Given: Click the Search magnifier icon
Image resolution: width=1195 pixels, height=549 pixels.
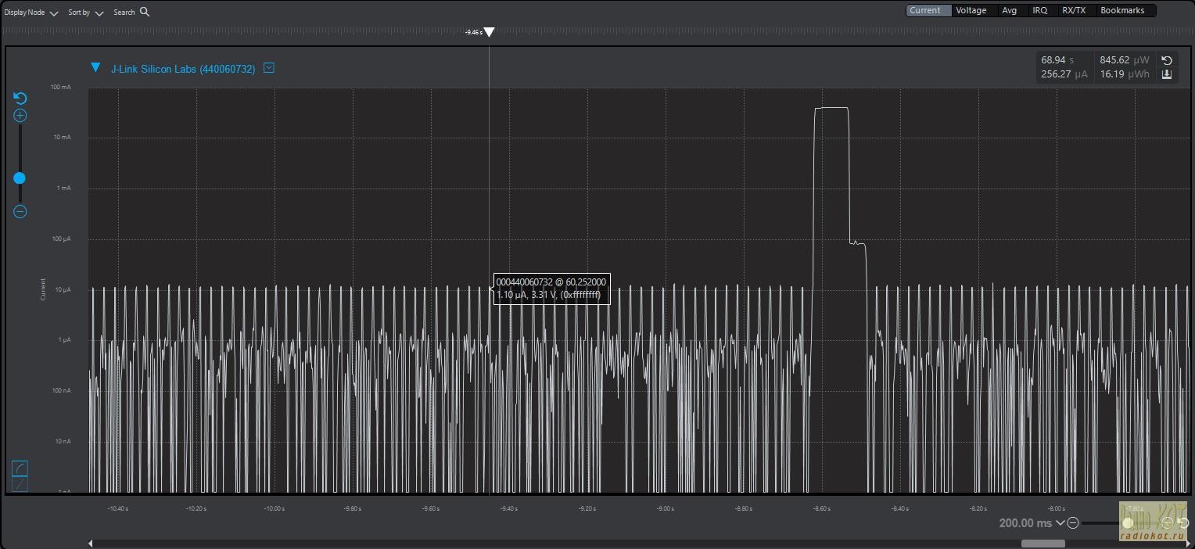Looking at the screenshot, I should click(x=145, y=12).
